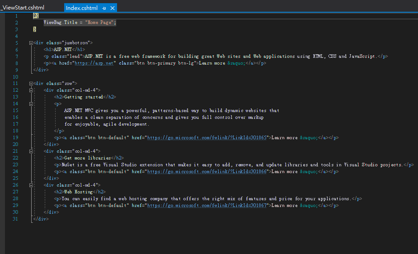Click the closing </div> on line 31

coord(41,219)
